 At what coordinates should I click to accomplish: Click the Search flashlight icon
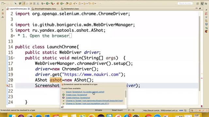(74, 4)
